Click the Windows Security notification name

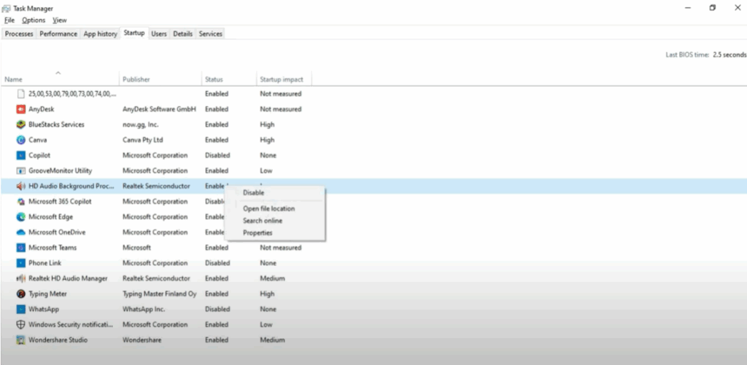click(71, 324)
